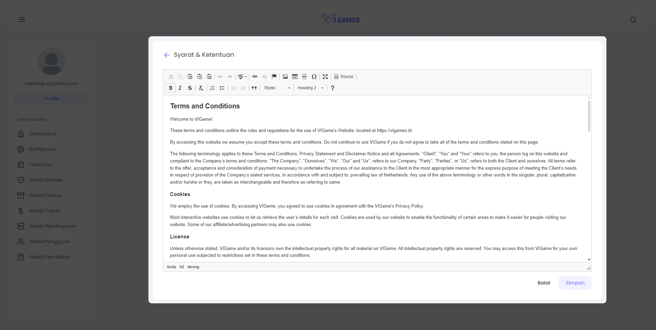The image size is (656, 330).
Task: Click the Simpan button
Action: click(575, 283)
